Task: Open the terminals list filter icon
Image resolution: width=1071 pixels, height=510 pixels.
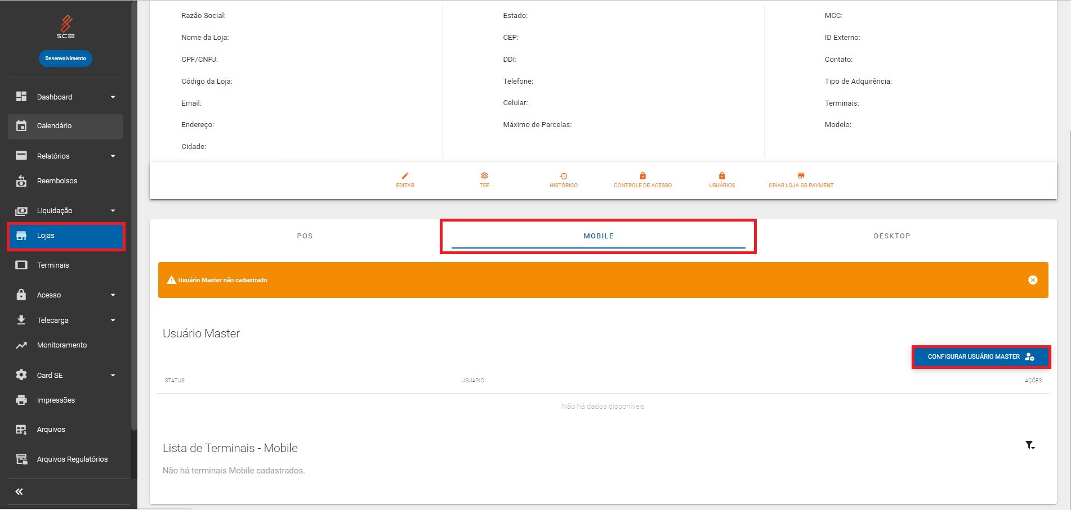Action: (x=1030, y=445)
